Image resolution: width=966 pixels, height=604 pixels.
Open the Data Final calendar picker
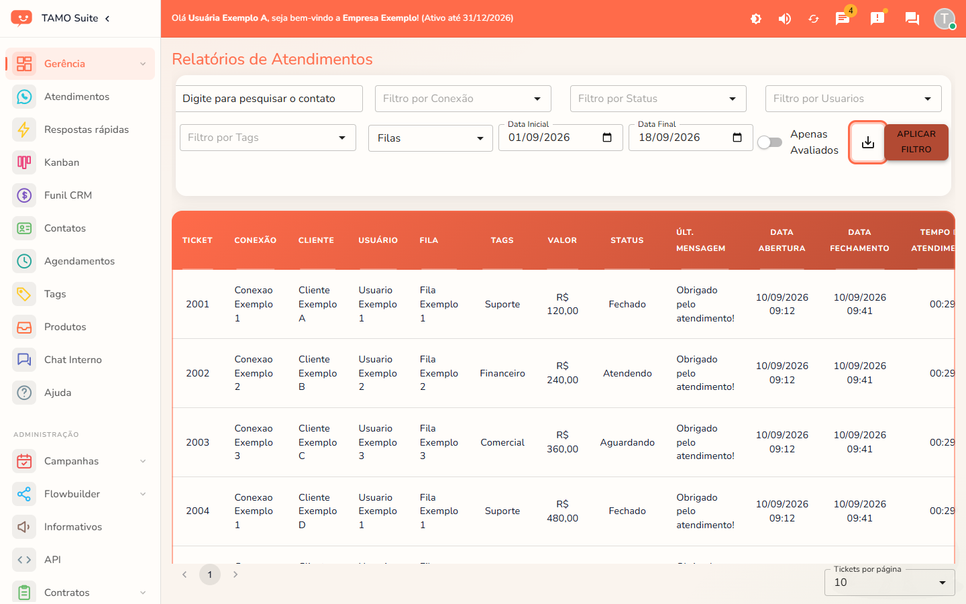tap(737, 138)
